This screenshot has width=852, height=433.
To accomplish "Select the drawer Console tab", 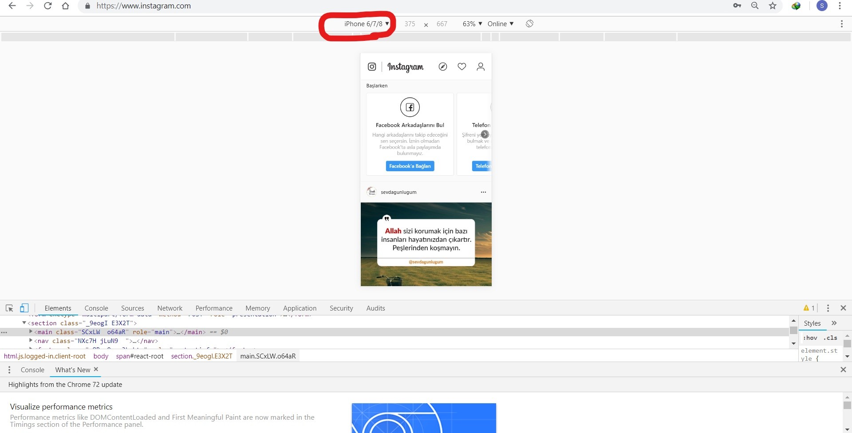I will click(32, 370).
